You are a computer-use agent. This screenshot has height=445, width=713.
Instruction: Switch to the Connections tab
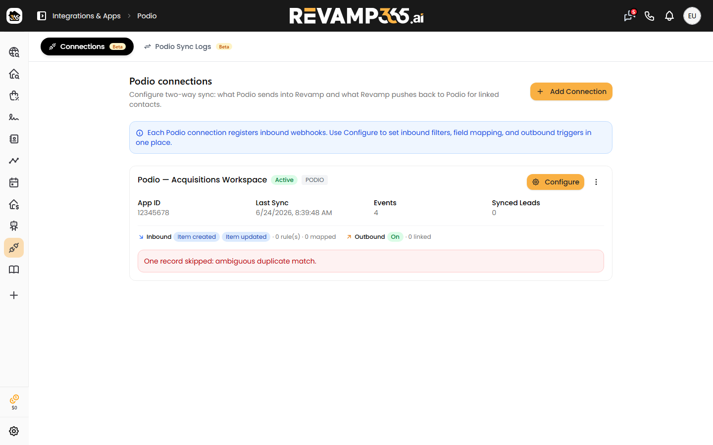tap(87, 46)
